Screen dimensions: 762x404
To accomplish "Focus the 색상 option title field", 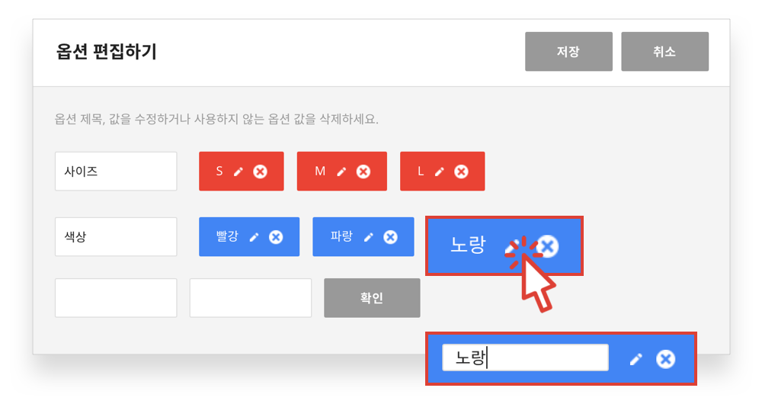I will pos(116,237).
